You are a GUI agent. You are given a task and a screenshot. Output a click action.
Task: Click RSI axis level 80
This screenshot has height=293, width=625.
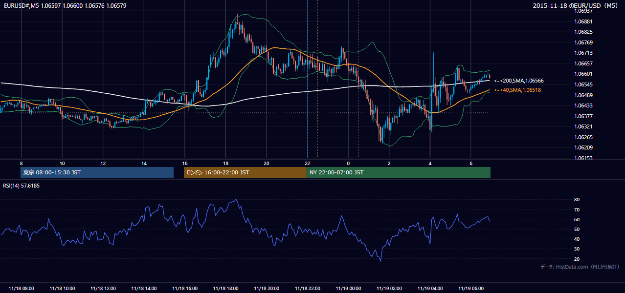pos(577,200)
